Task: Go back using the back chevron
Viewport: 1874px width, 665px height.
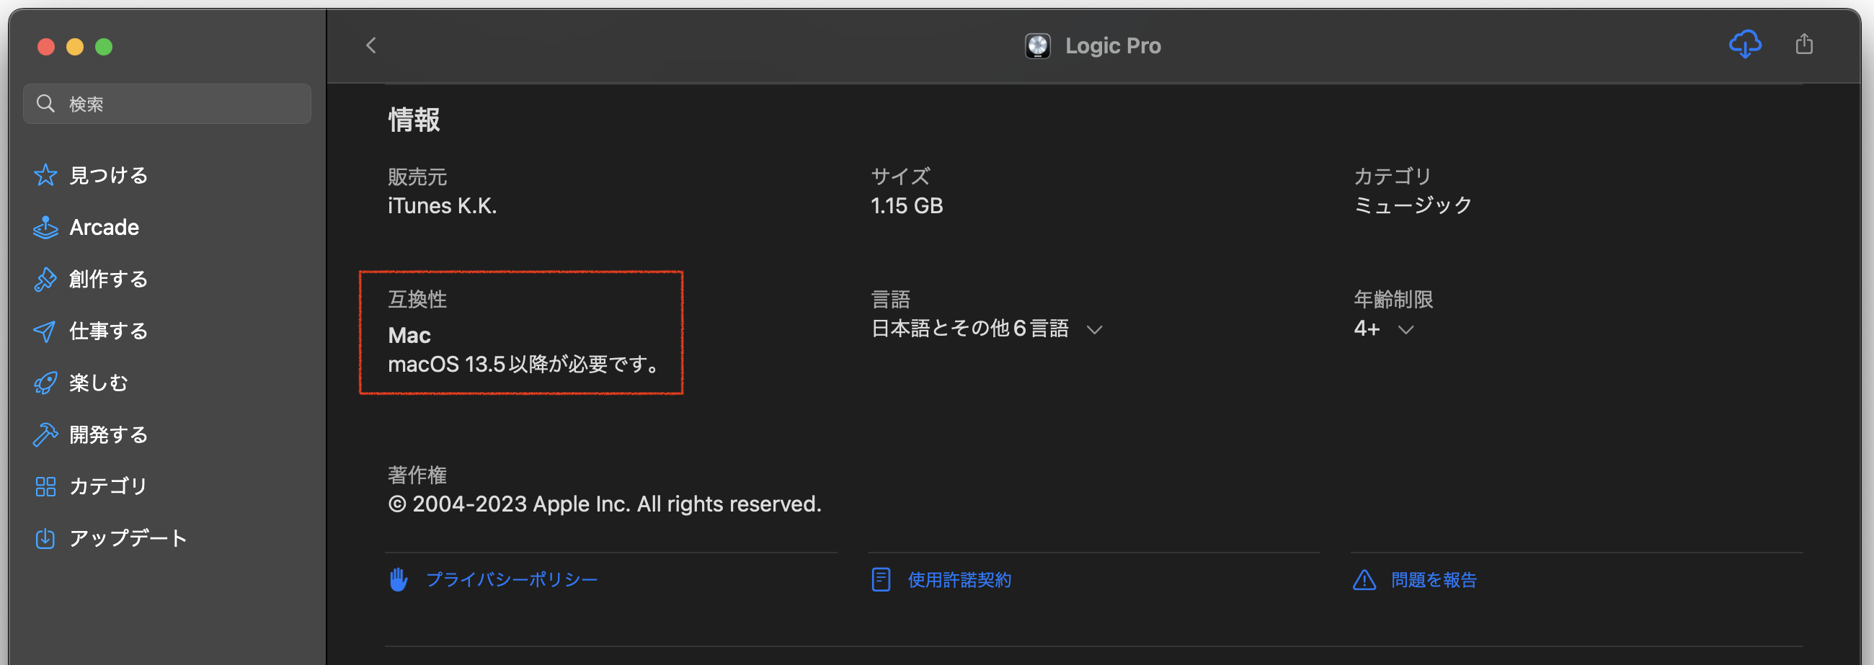Action: [371, 46]
